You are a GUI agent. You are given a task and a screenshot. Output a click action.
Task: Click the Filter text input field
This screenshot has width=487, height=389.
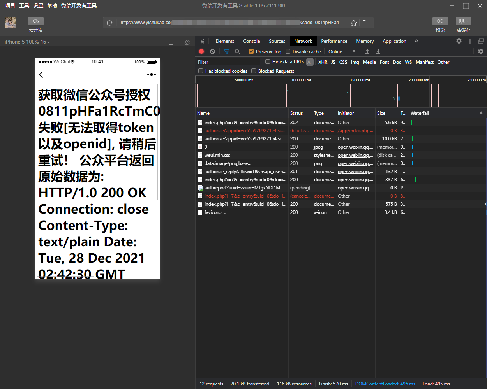tap(228, 62)
